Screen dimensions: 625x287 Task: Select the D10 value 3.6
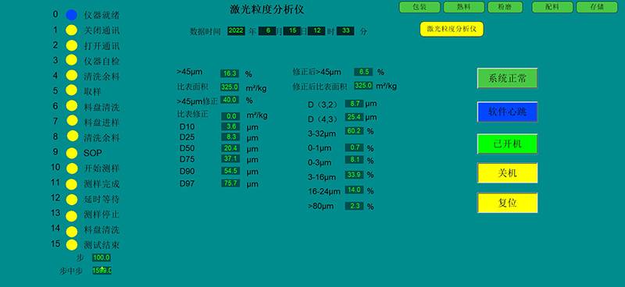(230, 126)
